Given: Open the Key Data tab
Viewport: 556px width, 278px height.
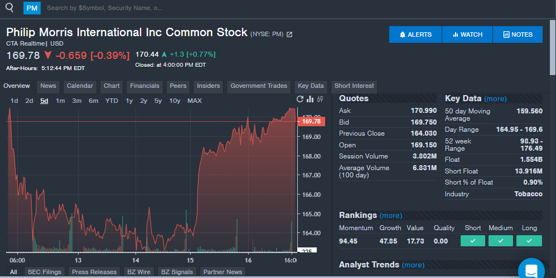Looking at the screenshot, I should click(x=311, y=86).
